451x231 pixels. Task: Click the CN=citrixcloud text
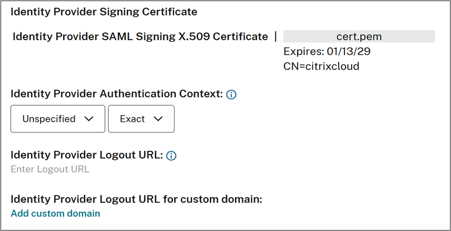point(321,66)
